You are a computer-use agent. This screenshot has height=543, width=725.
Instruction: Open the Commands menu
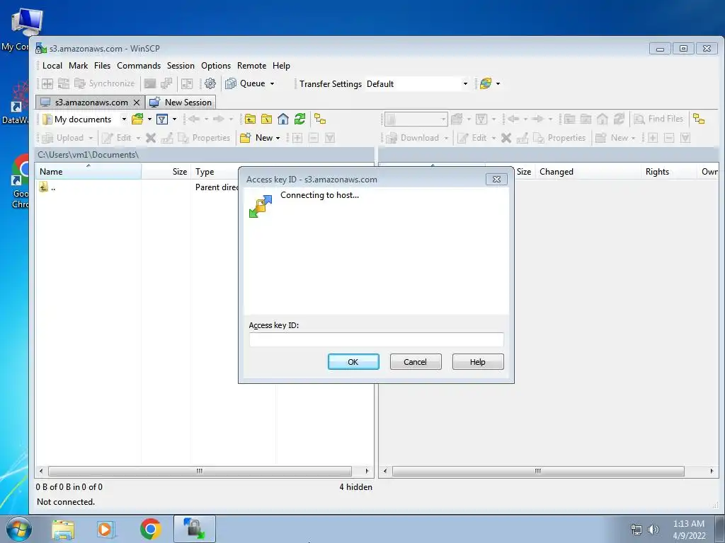coord(139,66)
